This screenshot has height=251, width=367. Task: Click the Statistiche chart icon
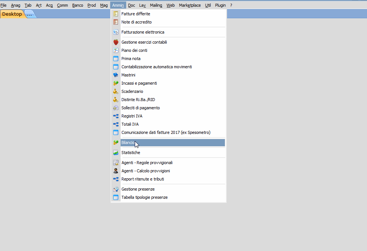(116, 153)
